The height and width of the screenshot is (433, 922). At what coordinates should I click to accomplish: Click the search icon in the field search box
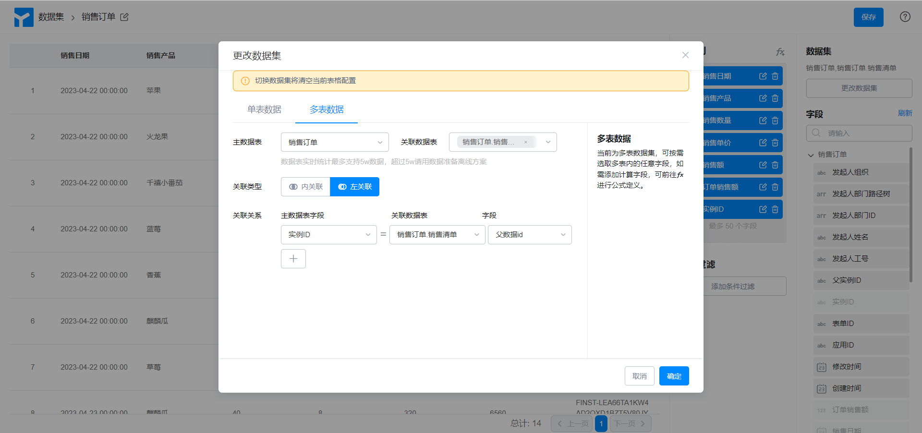[x=816, y=133]
